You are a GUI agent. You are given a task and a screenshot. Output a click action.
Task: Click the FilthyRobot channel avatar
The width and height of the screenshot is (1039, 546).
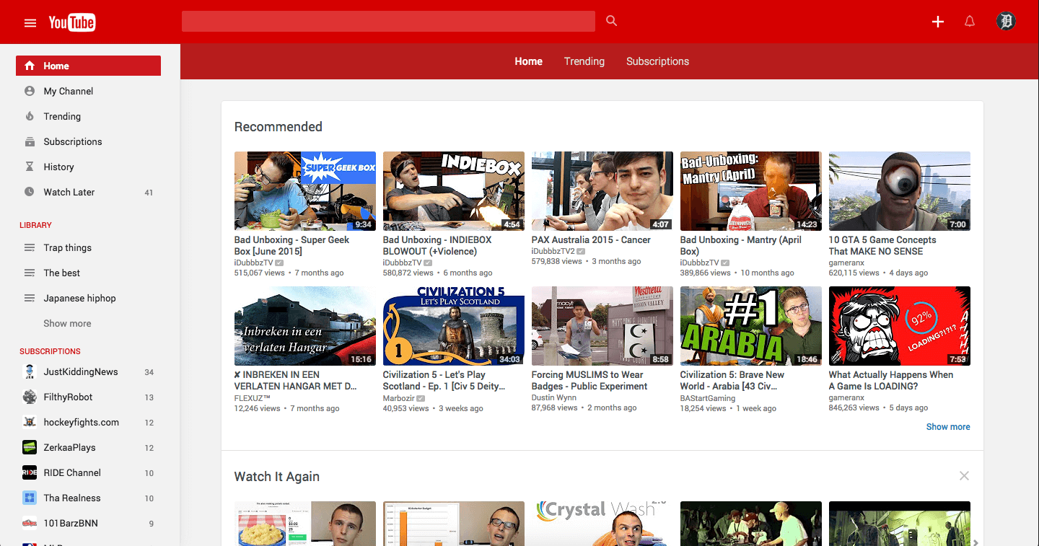[30, 397]
